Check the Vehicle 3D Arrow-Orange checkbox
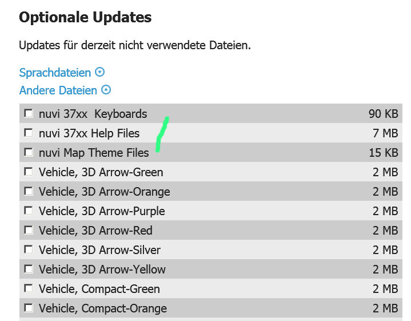This screenshot has height=321, width=411. [29, 191]
